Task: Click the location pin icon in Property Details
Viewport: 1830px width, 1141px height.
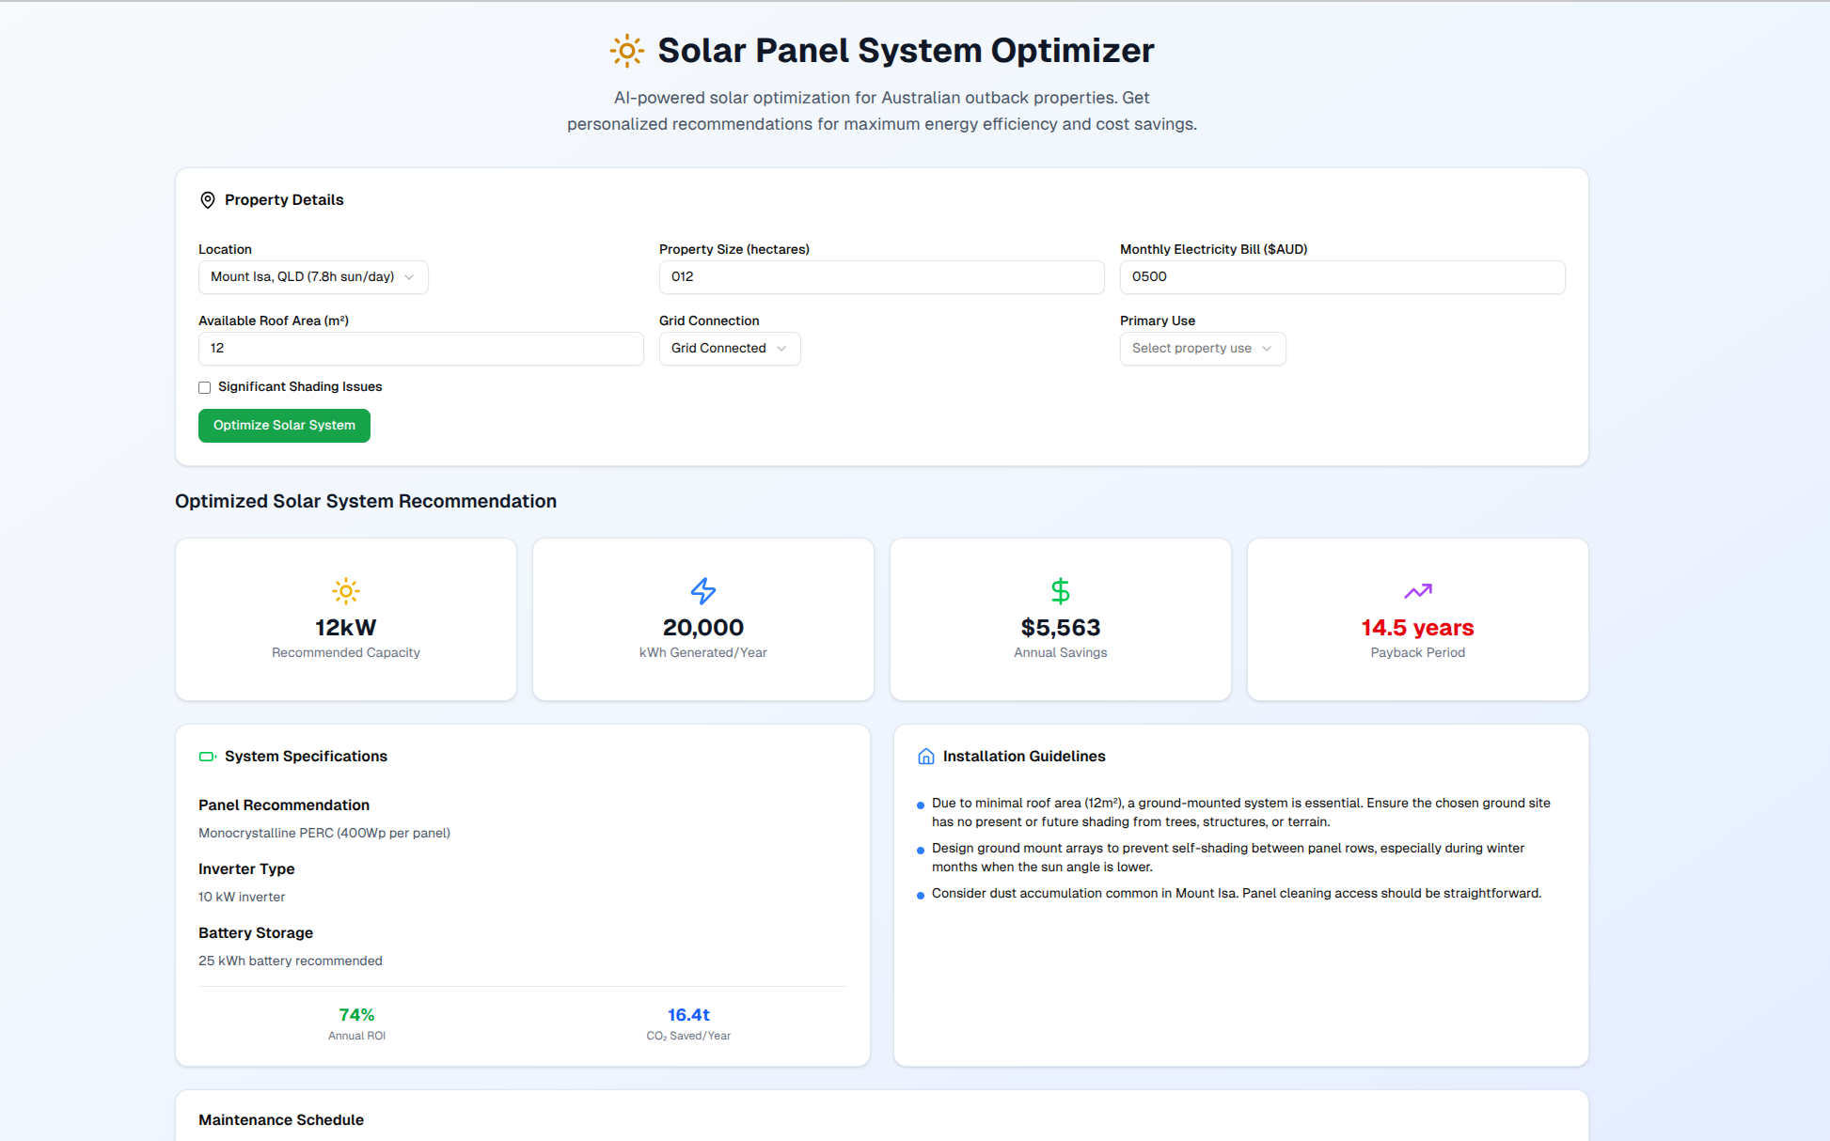Action: (x=208, y=200)
